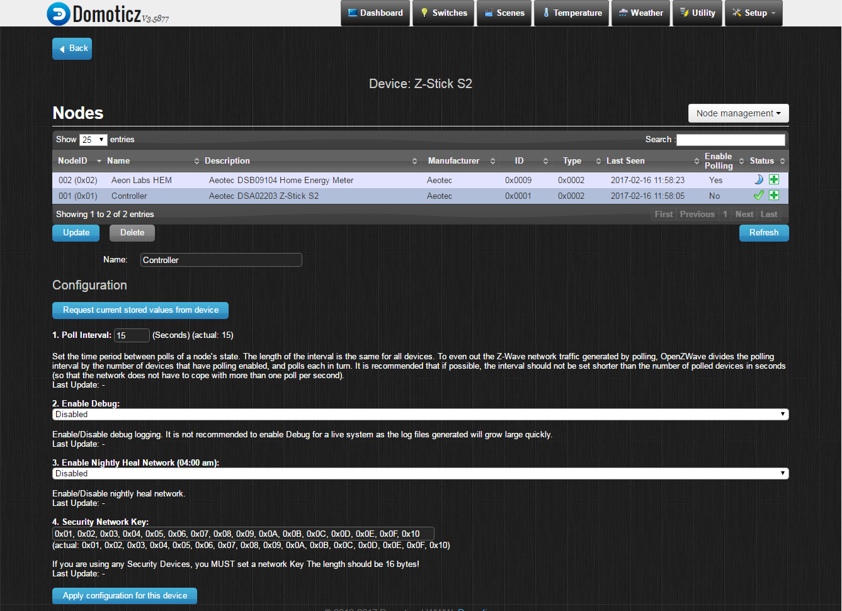The image size is (842, 611).
Task: Click Aeotec DSB09104 Home Energy Meter description
Action: click(281, 181)
